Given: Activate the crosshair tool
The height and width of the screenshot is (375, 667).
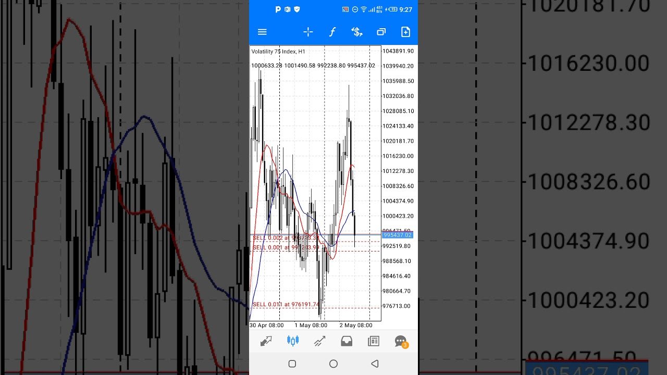Looking at the screenshot, I should 308,32.
